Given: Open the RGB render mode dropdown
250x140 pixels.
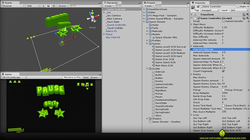Looking at the screenshot, I should tap(33, 6).
